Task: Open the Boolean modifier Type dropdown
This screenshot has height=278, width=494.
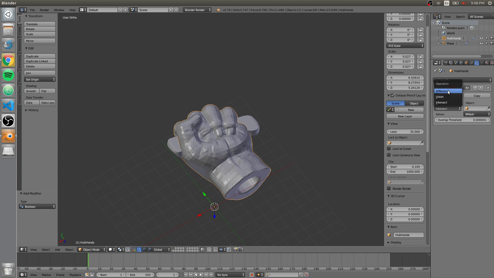Action: coord(37,206)
